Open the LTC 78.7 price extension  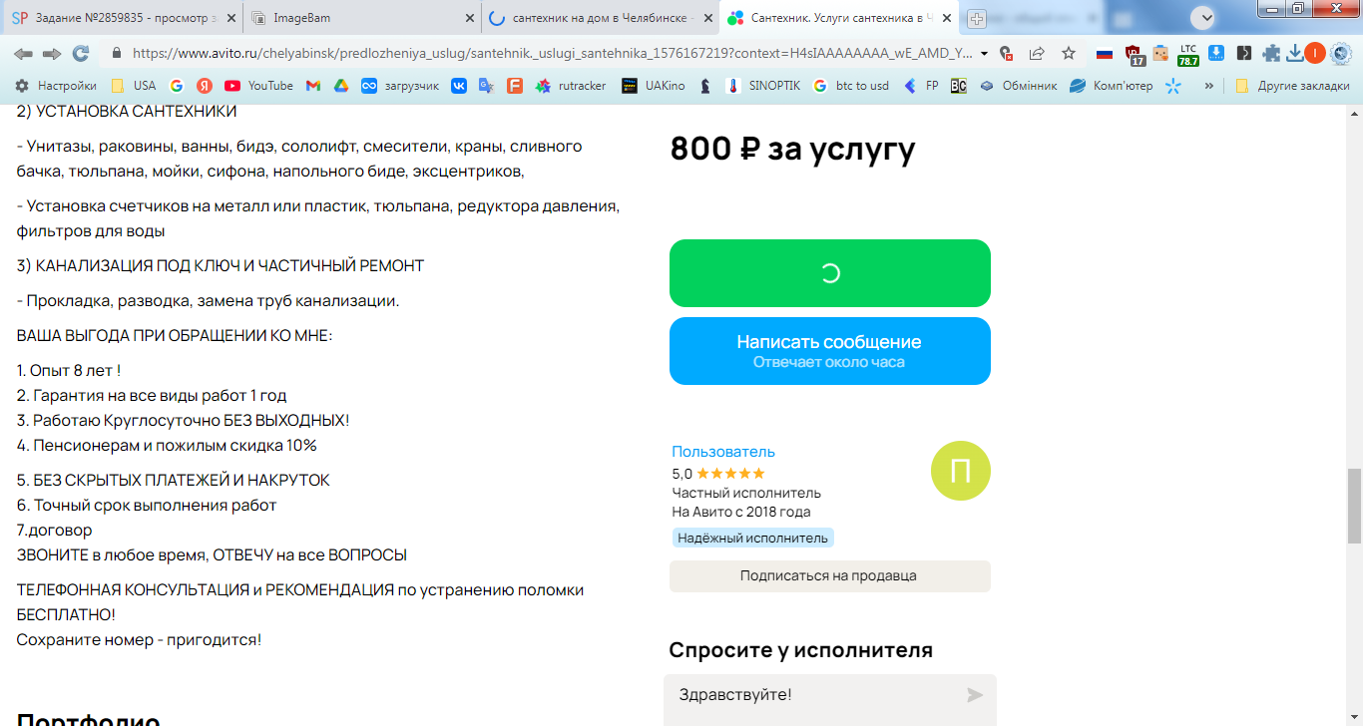tap(1188, 55)
